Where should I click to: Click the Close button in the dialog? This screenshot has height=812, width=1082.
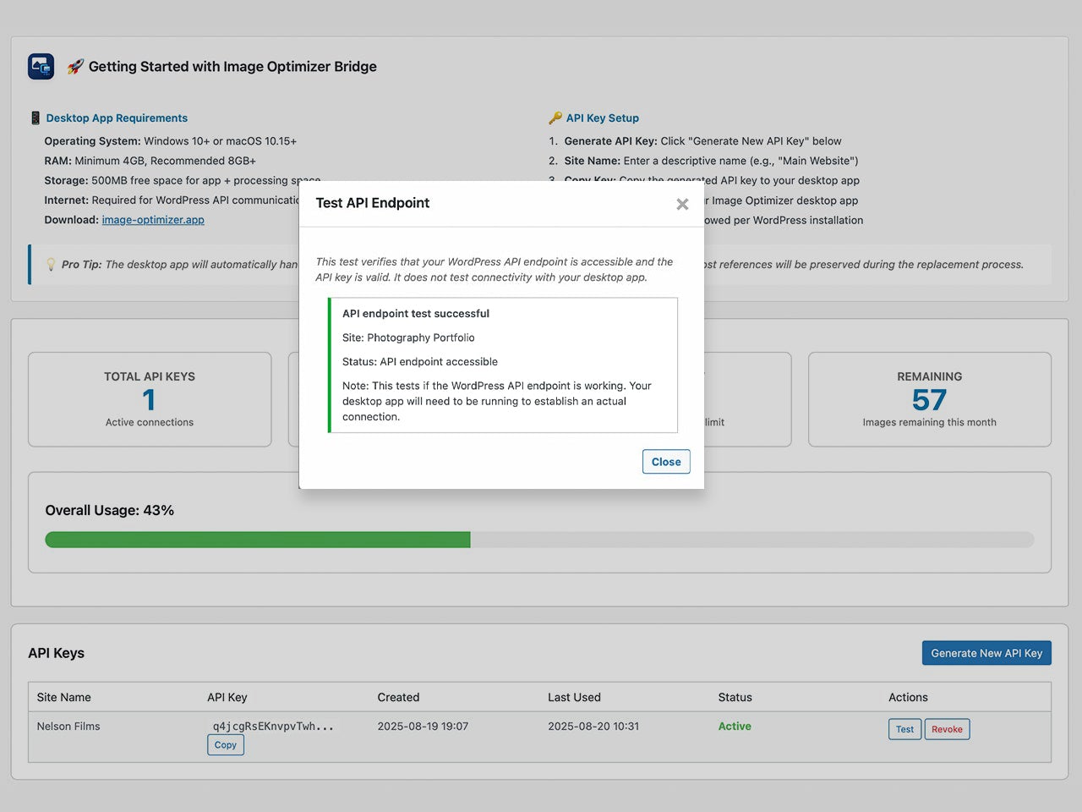point(666,462)
